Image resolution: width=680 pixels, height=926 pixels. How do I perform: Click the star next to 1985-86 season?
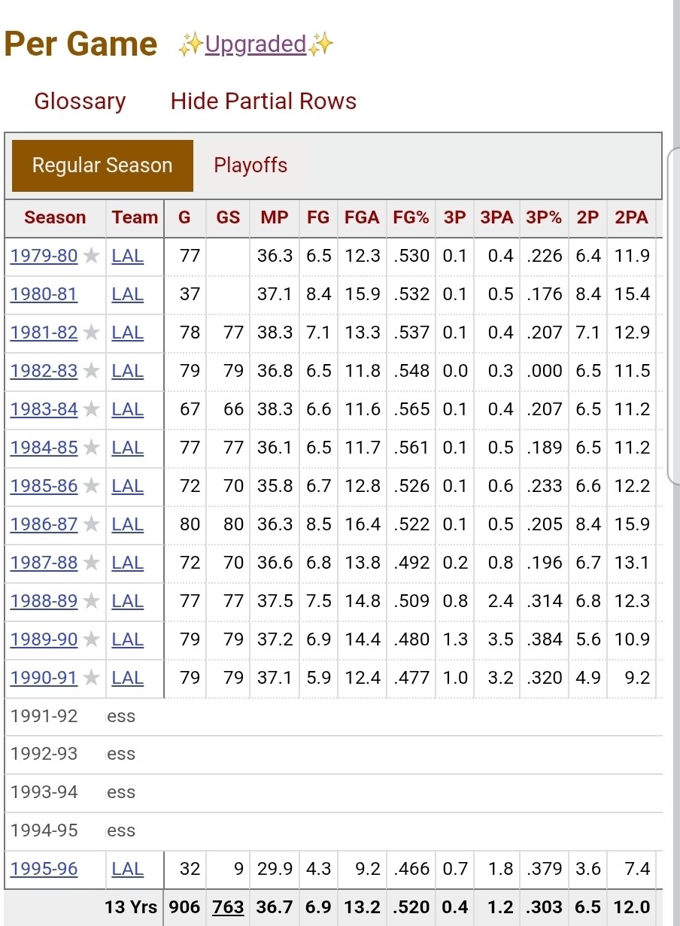click(x=91, y=486)
